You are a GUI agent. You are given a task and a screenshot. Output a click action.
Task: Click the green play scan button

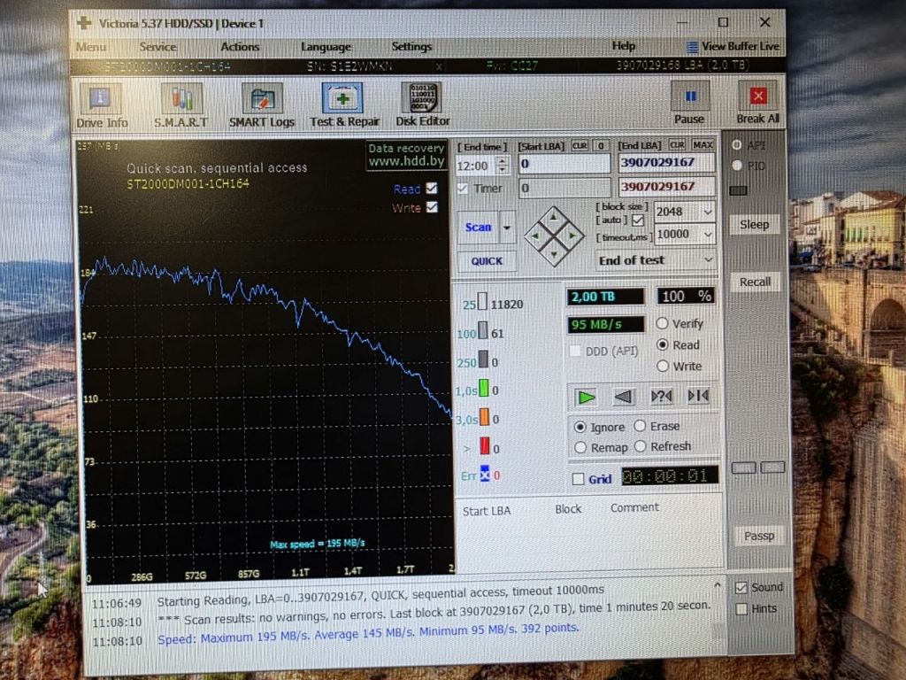pos(586,398)
